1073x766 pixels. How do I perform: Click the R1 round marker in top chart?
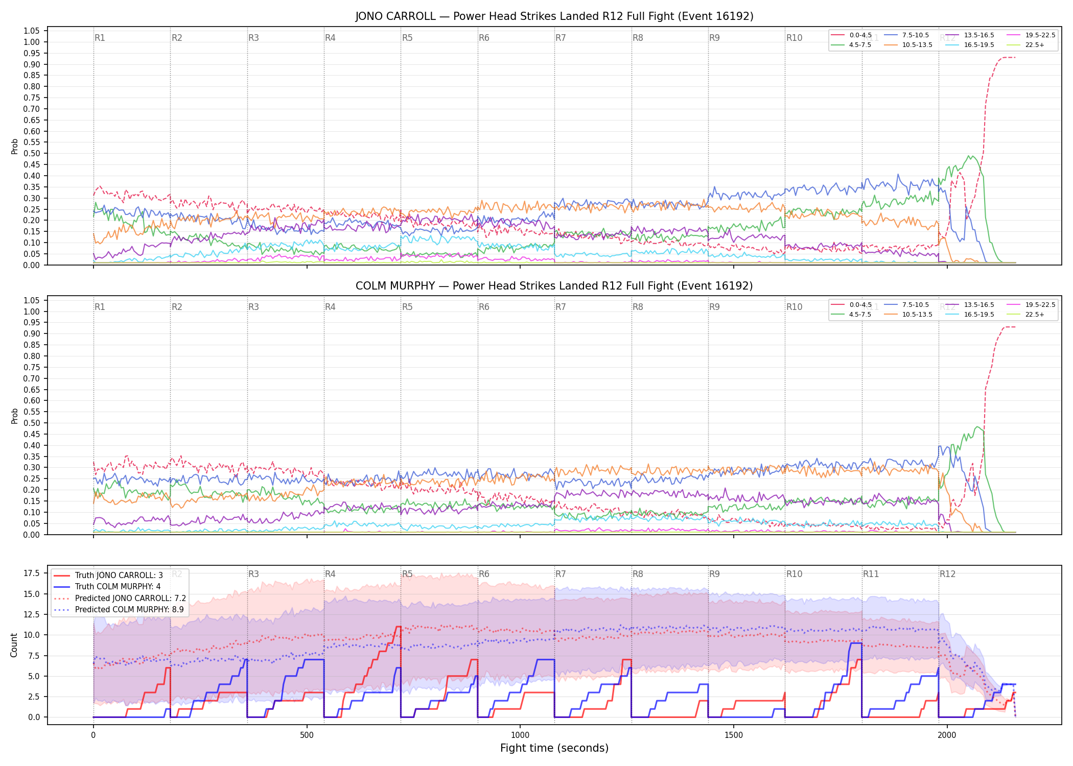(100, 38)
